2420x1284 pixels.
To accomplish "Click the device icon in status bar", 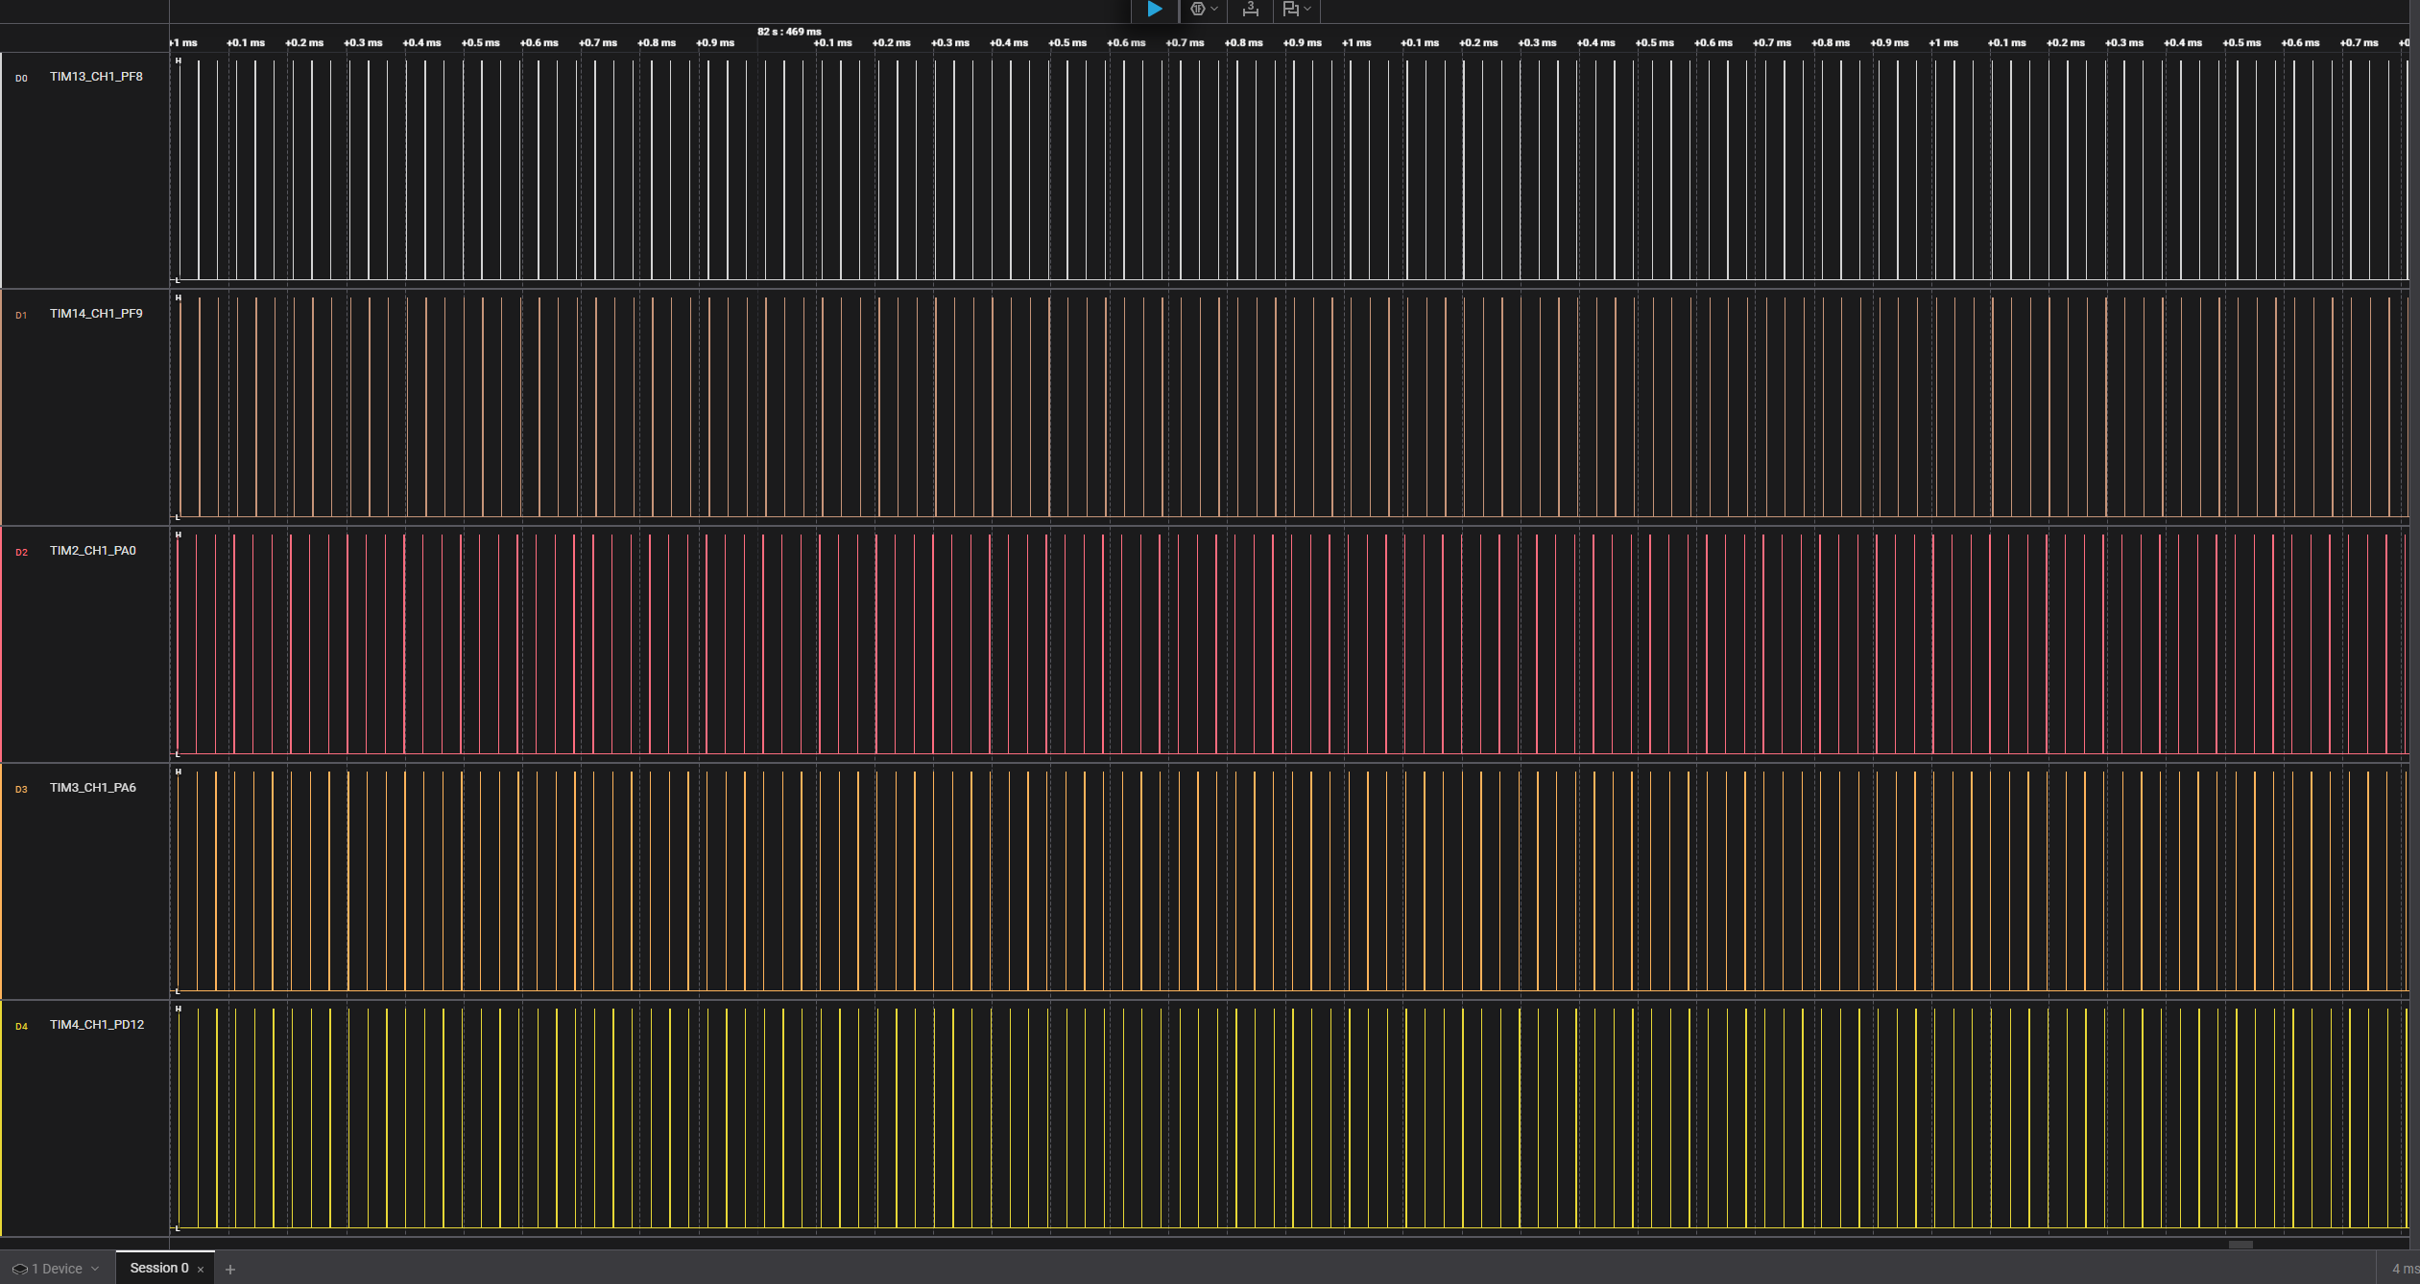I will [19, 1269].
